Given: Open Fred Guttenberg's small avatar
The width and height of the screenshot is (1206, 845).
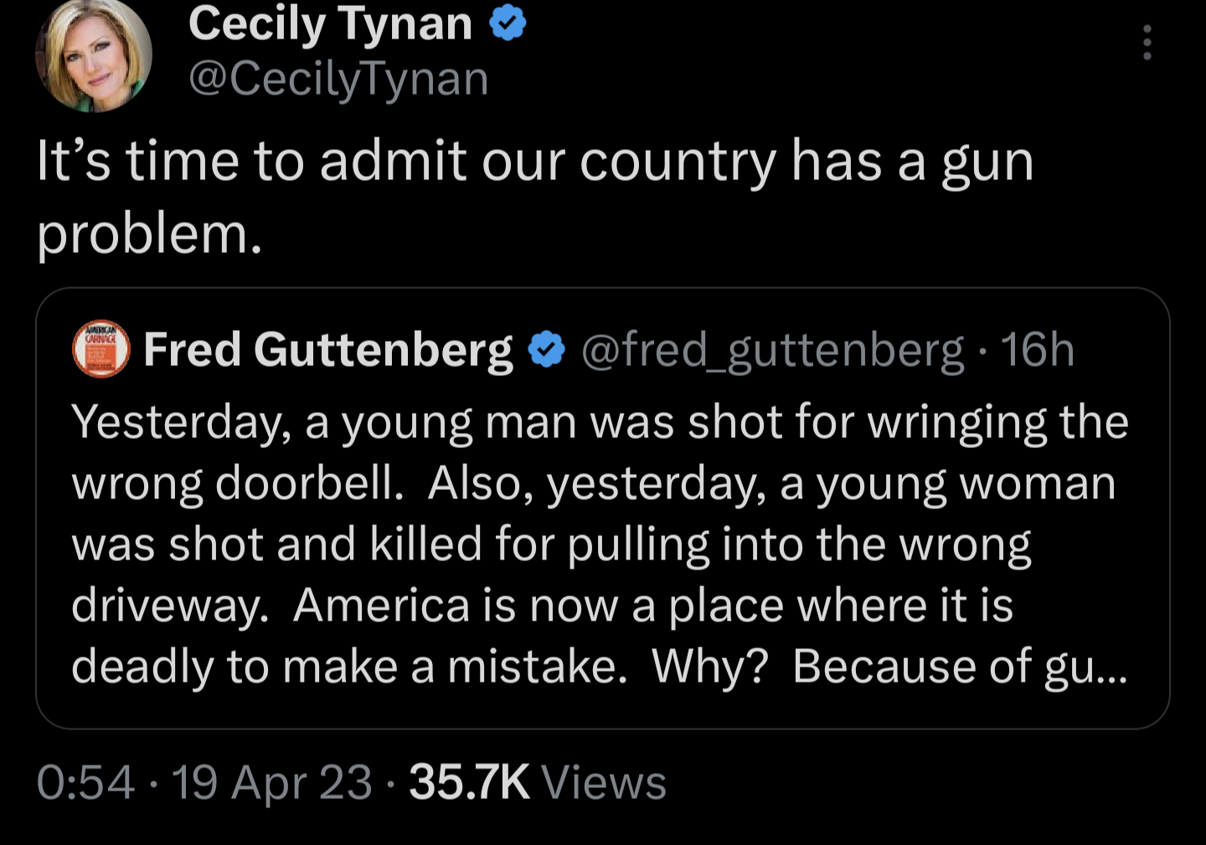Looking at the screenshot, I should [101, 348].
